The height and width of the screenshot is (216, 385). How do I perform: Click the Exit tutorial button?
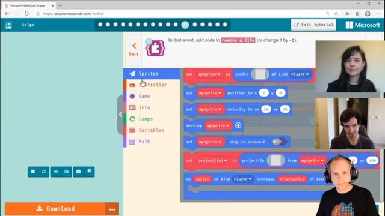point(313,25)
